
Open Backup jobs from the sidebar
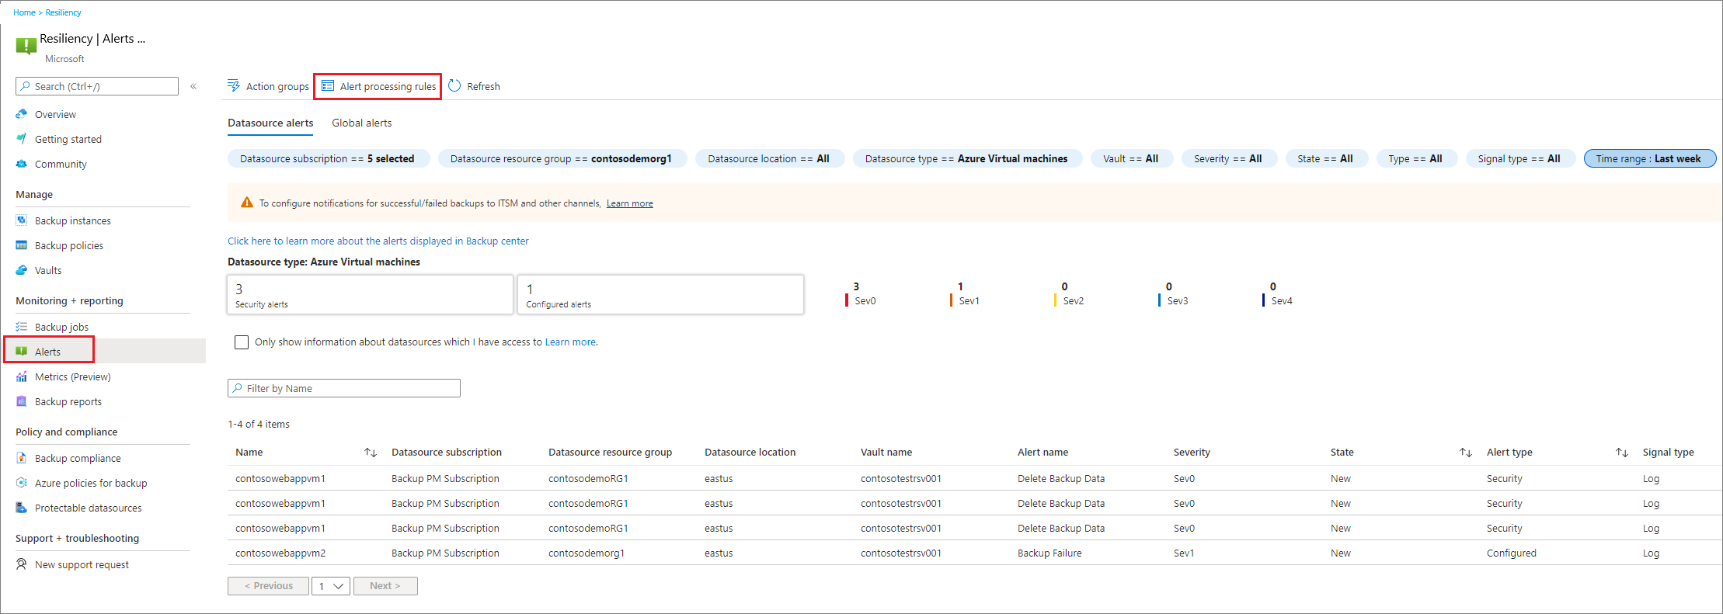click(61, 327)
